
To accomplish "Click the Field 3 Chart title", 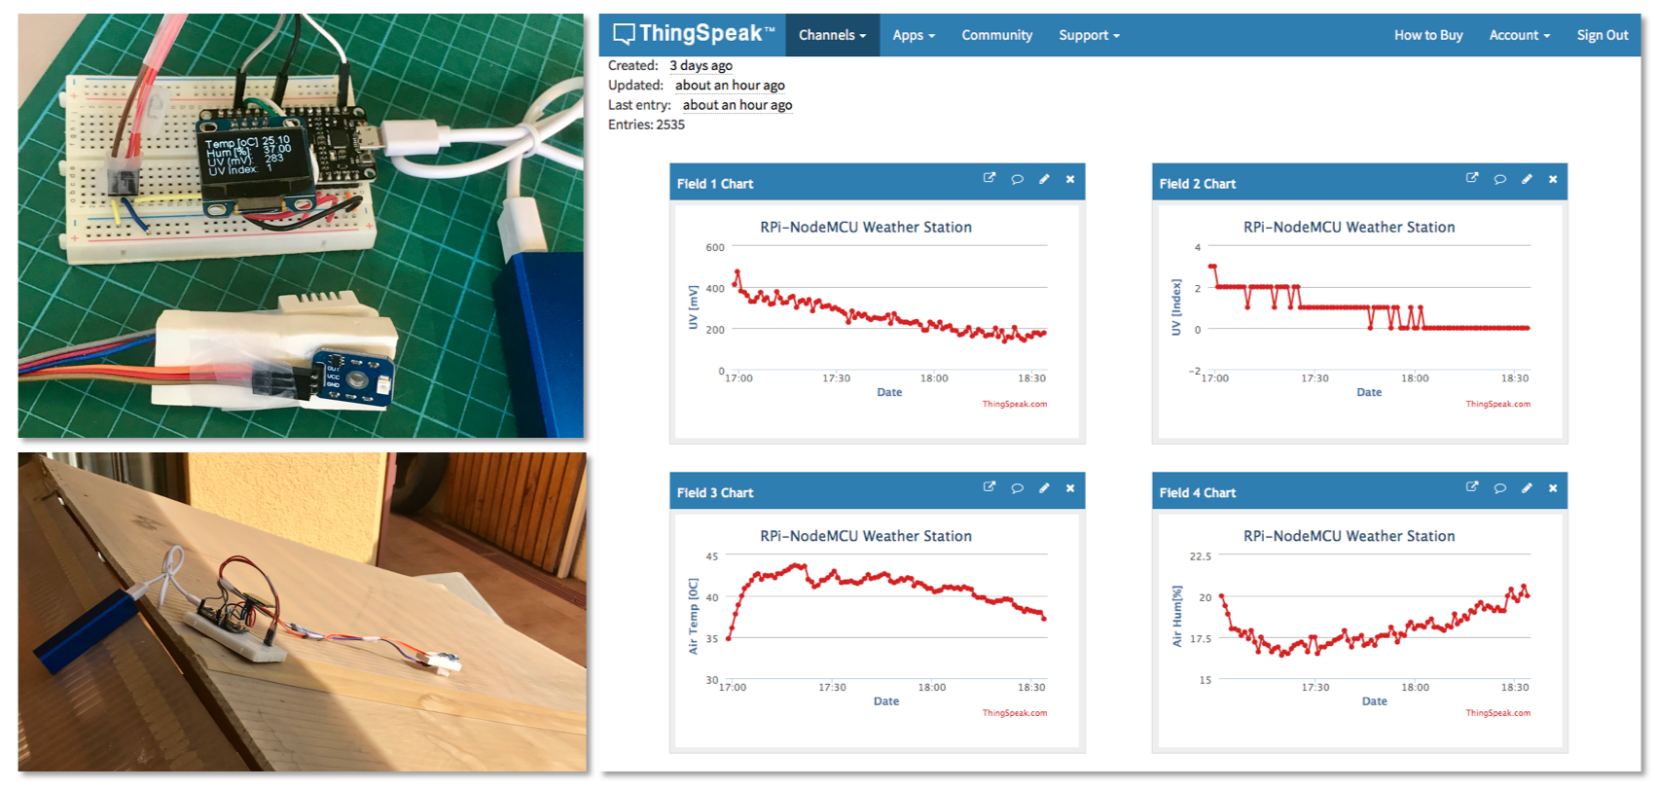I will (x=715, y=492).
